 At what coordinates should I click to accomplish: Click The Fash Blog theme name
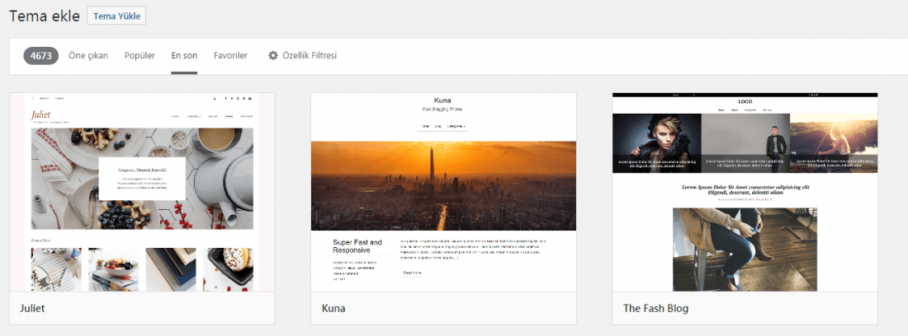(655, 309)
